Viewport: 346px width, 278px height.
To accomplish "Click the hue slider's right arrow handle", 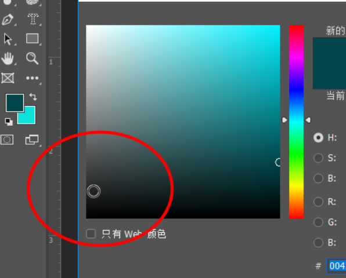I will [308, 120].
